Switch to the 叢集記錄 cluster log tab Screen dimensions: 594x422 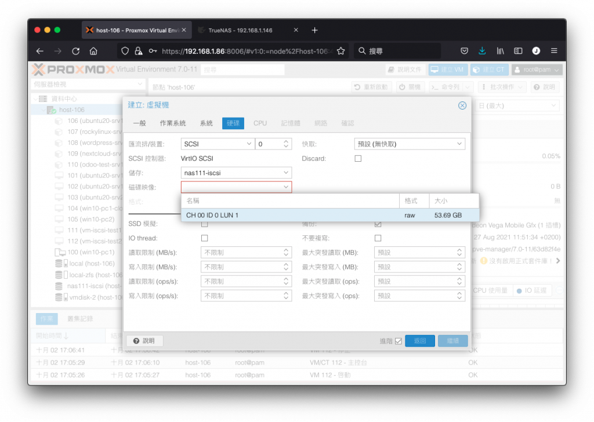click(80, 319)
